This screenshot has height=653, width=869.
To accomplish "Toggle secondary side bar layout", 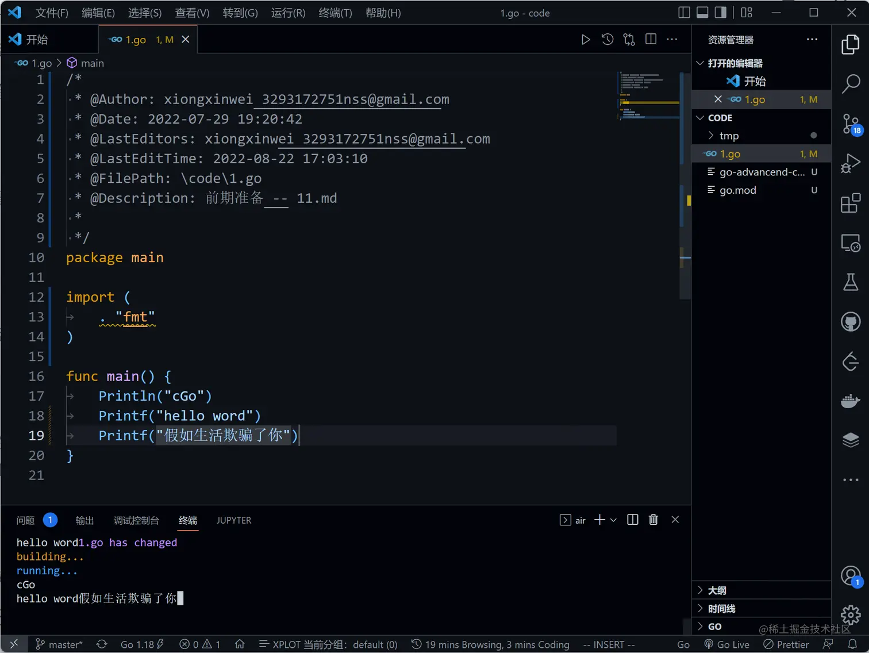I will [x=720, y=13].
